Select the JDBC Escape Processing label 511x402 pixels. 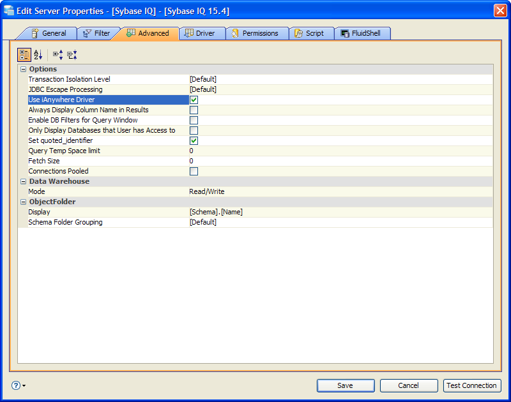(x=65, y=89)
